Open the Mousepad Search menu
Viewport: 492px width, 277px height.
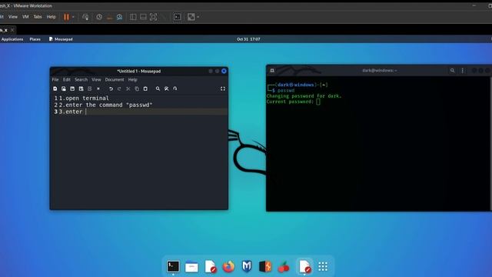81,80
